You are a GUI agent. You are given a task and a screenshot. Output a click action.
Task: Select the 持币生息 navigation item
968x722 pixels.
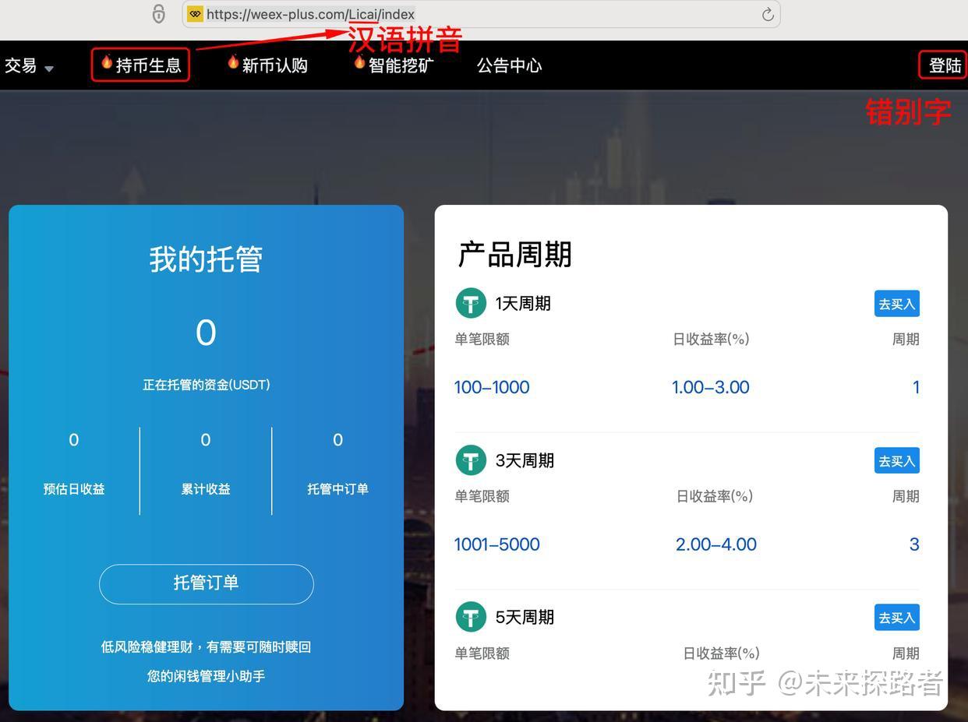(x=148, y=65)
